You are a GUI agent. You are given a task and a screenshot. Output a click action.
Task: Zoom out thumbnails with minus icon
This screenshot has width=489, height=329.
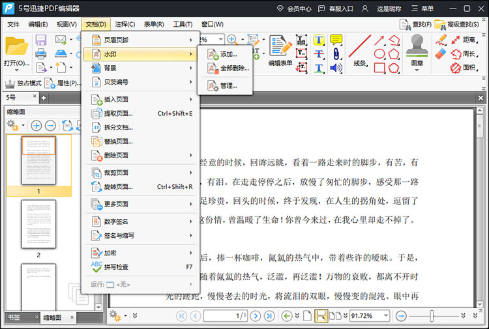[x=50, y=126]
